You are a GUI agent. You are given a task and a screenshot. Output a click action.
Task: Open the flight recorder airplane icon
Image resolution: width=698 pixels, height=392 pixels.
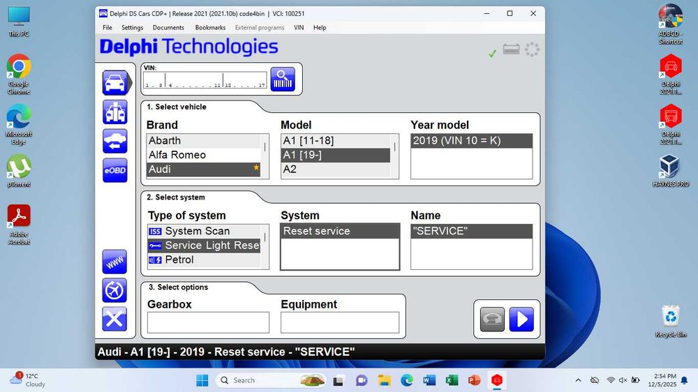point(115,291)
